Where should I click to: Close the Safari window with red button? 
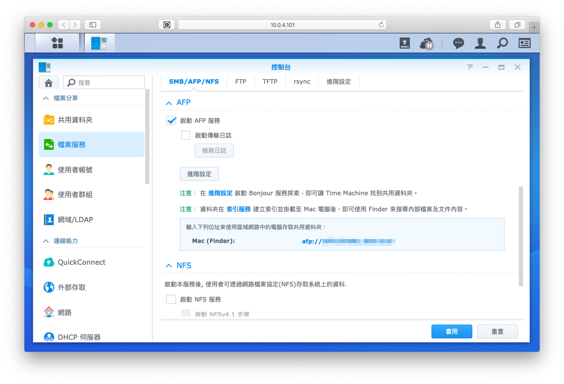pyautogui.click(x=33, y=25)
